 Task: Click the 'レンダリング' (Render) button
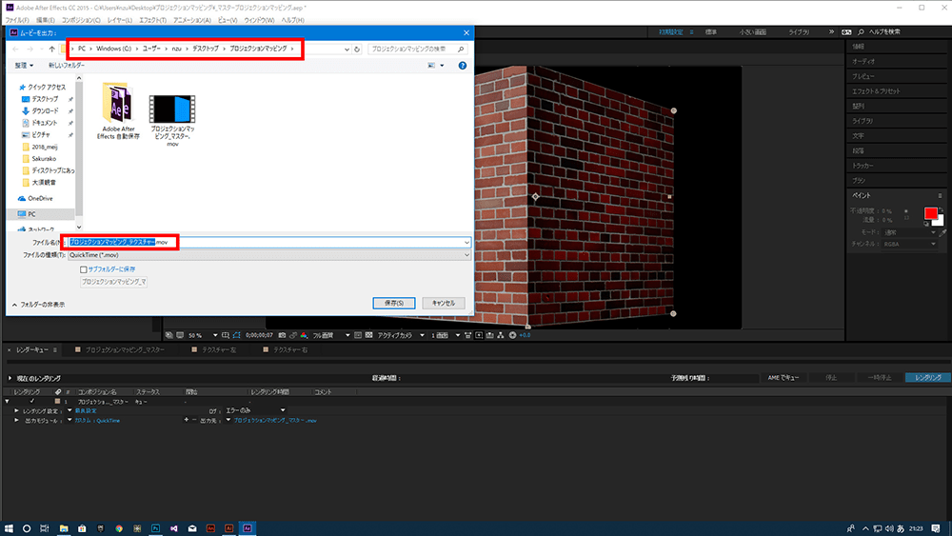927,378
